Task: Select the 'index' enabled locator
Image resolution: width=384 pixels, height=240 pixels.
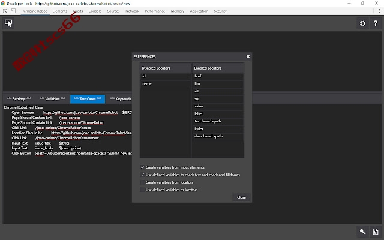Action: pyautogui.click(x=218, y=129)
